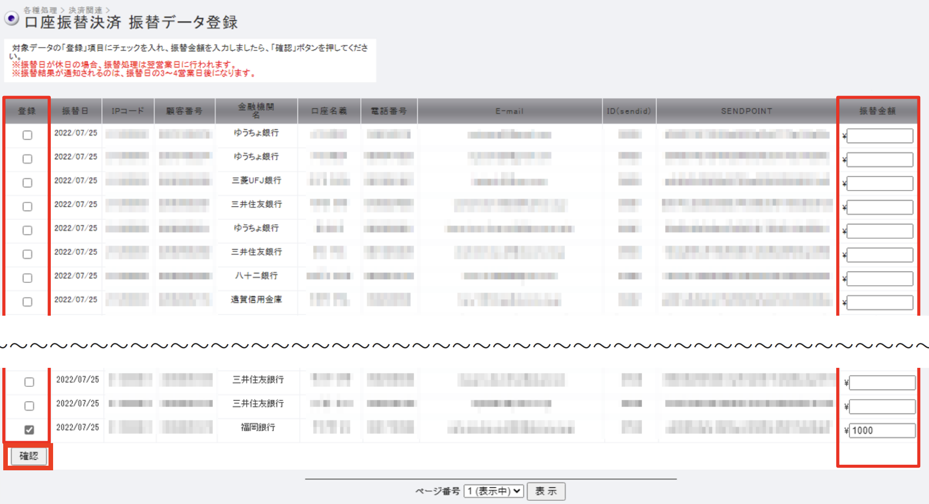Click the ページ番号 label text
The image size is (929, 504).
pos(437,491)
